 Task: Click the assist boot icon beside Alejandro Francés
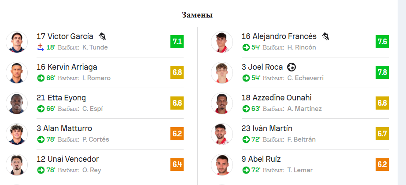coord(325,36)
